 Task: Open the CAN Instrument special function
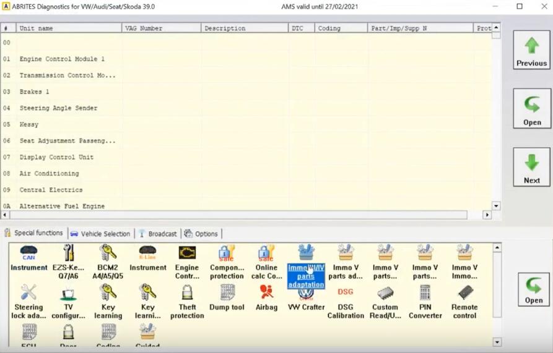(28, 258)
